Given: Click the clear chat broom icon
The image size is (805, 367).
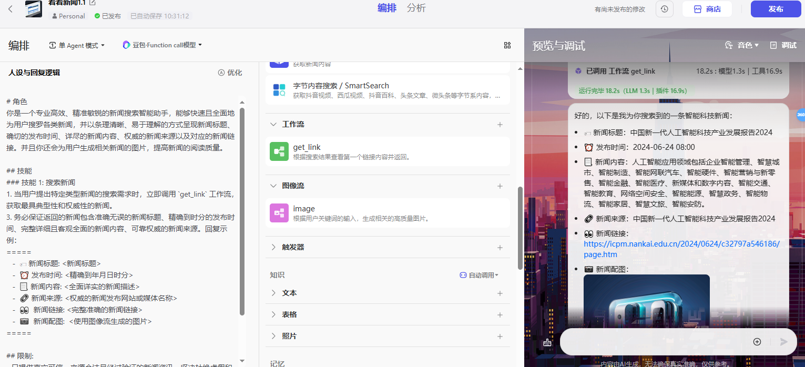Looking at the screenshot, I should point(547,342).
